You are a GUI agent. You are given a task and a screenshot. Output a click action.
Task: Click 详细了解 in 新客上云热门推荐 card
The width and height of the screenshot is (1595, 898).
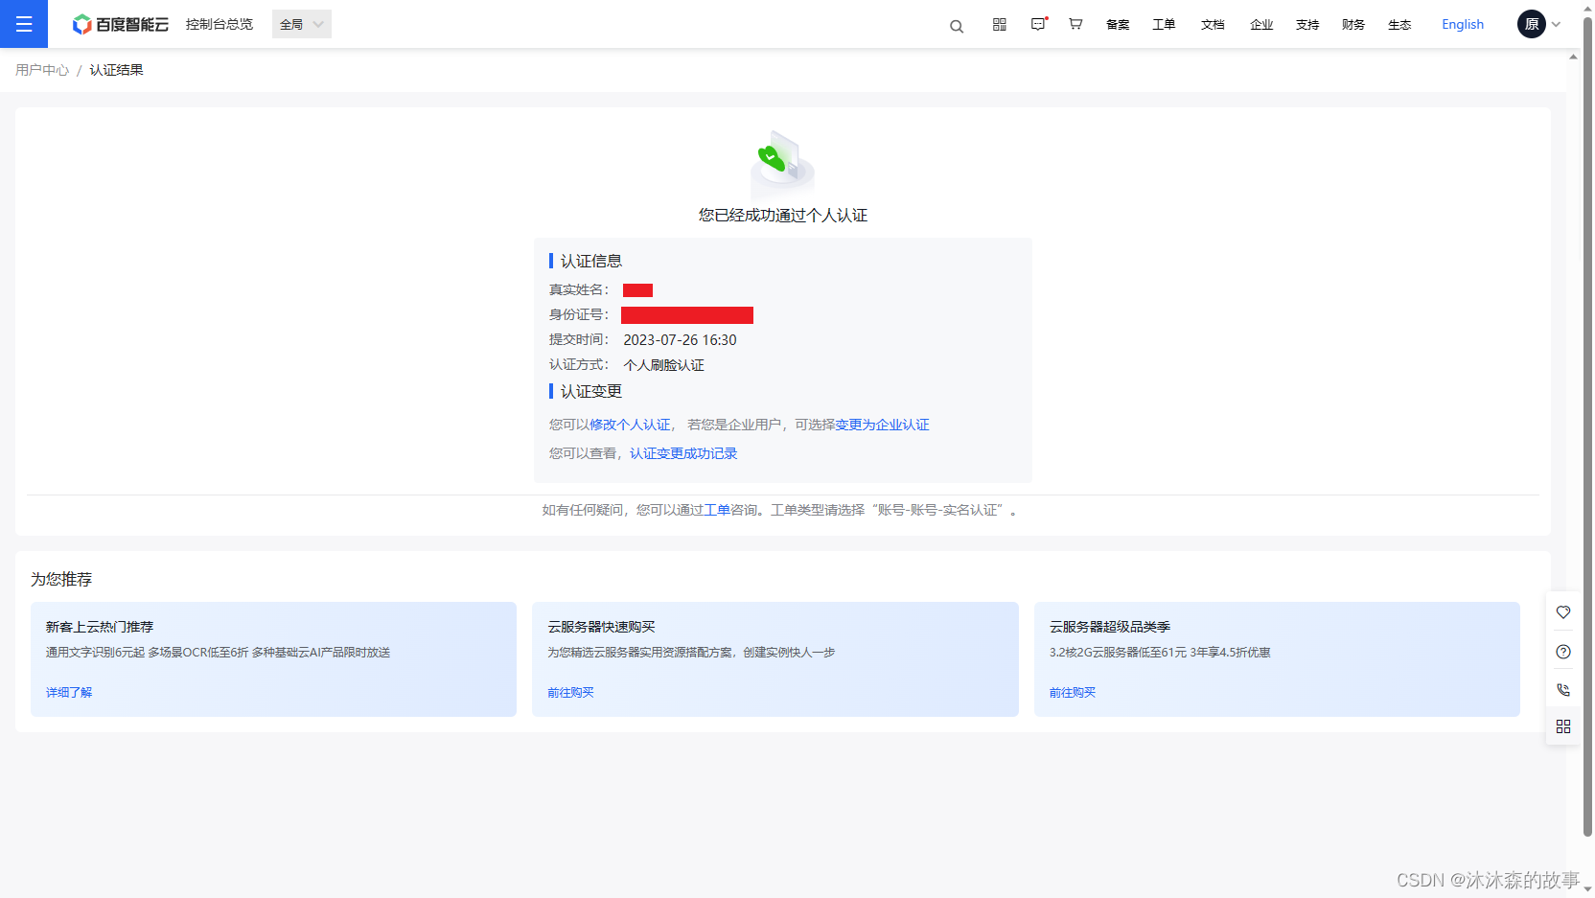tap(69, 692)
